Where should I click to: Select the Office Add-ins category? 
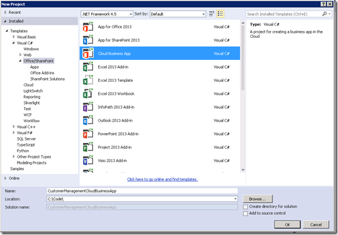(42, 73)
